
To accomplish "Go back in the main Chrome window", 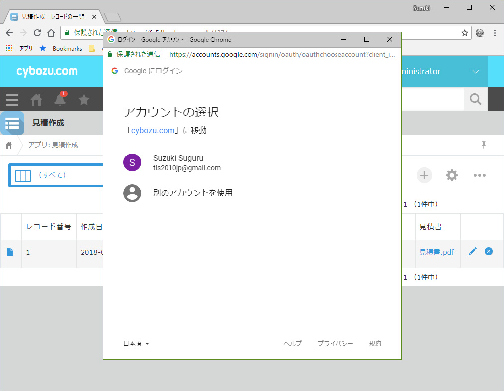I will pyautogui.click(x=9, y=33).
